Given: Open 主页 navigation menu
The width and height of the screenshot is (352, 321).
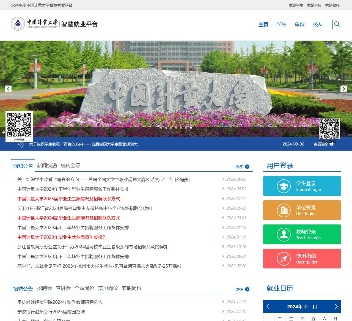Looking at the screenshot, I should [x=263, y=24].
